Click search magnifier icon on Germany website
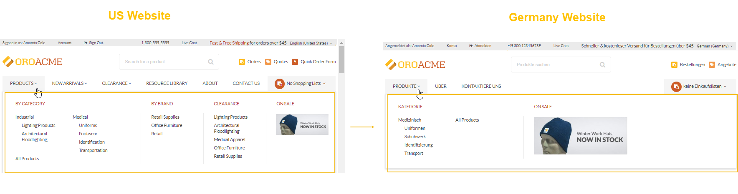This screenshot has height=194, width=738. tap(602, 65)
